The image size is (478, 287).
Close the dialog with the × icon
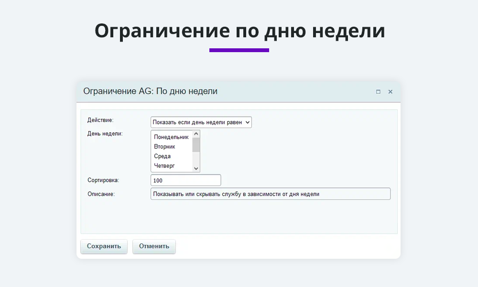click(390, 91)
